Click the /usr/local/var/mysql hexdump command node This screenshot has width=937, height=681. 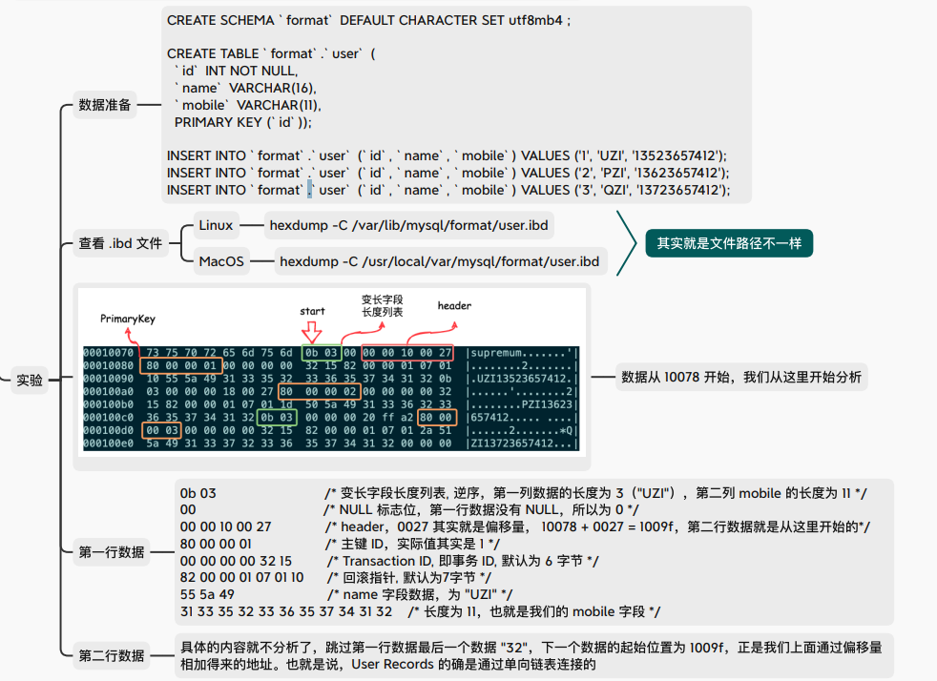tap(439, 260)
